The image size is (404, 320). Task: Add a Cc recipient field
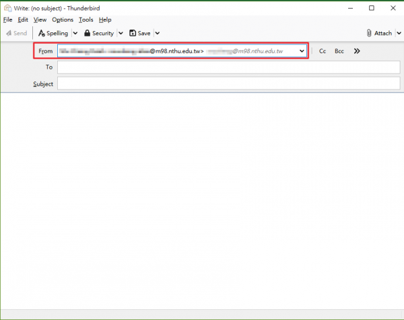pos(323,51)
